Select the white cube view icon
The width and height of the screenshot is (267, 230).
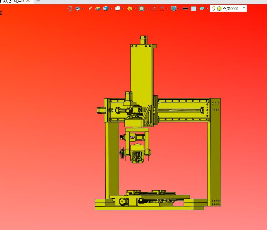118,9
